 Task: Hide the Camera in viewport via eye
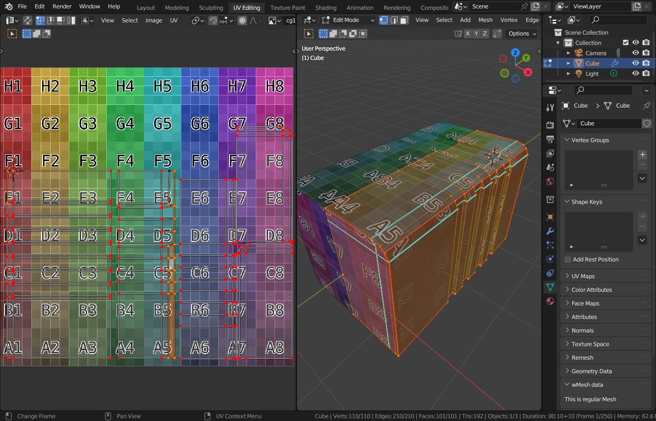pos(636,53)
